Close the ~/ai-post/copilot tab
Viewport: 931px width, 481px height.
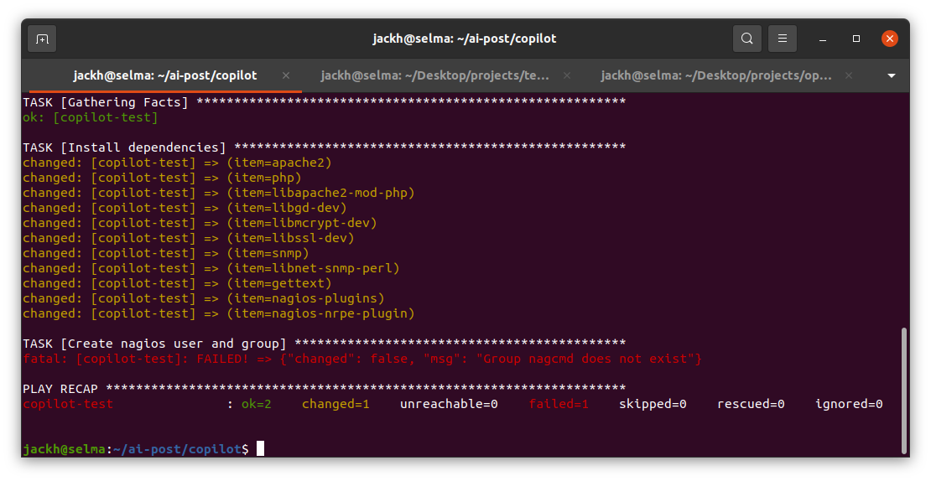[x=286, y=75]
